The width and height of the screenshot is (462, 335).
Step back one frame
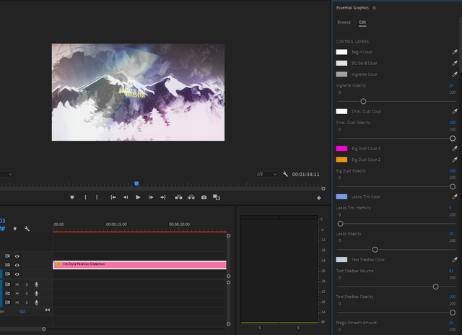pos(126,197)
